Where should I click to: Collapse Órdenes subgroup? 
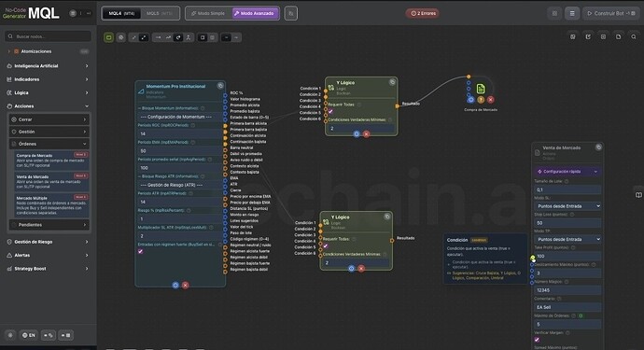49,144
